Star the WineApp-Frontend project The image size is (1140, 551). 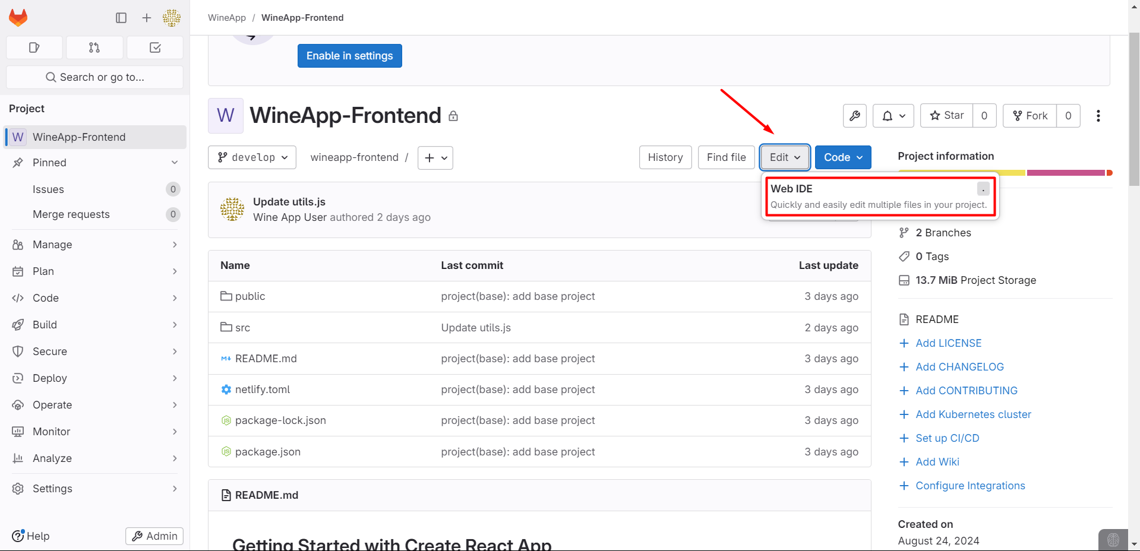pos(947,116)
